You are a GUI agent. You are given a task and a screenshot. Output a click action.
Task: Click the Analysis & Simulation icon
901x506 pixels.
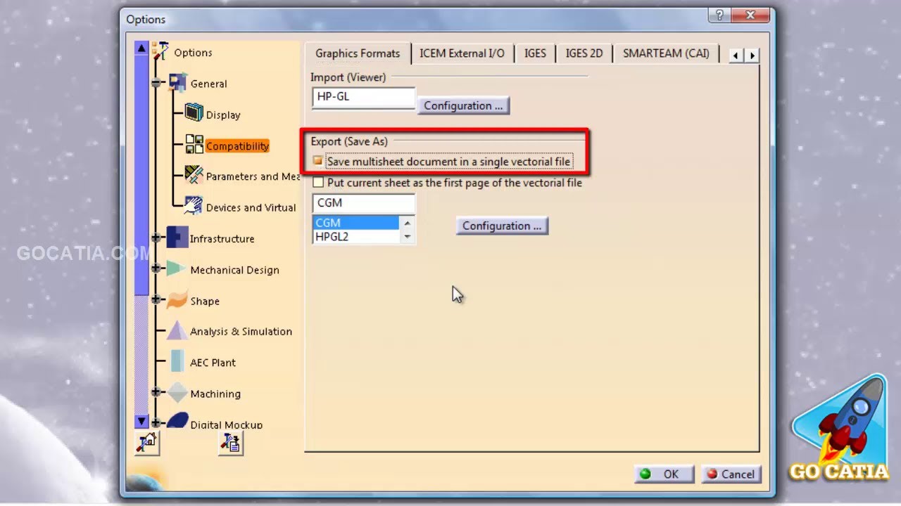click(x=177, y=331)
